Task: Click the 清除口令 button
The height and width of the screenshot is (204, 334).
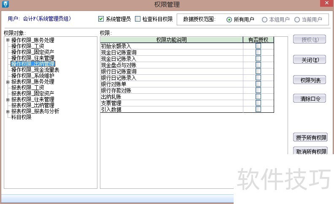Action: pyautogui.click(x=310, y=98)
